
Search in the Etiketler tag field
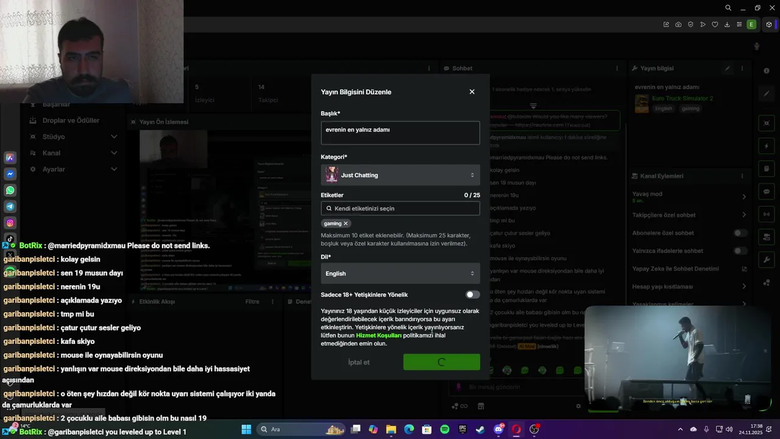point(400,209)
